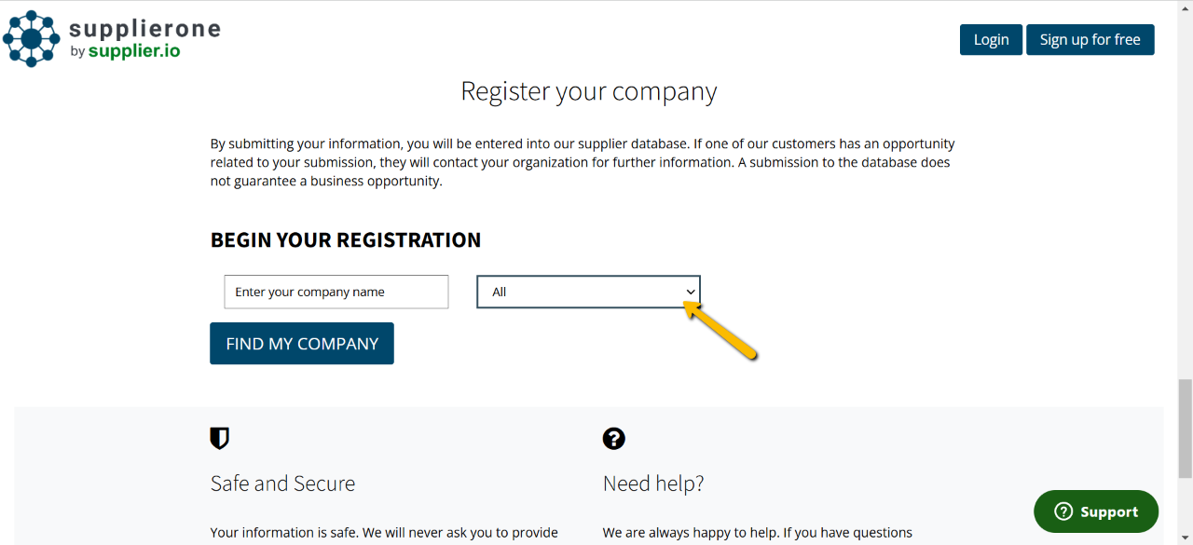Viewport: 1193px width, 545px height.
Task: Click the Need help? heading
Action: (x=653, y=484)
